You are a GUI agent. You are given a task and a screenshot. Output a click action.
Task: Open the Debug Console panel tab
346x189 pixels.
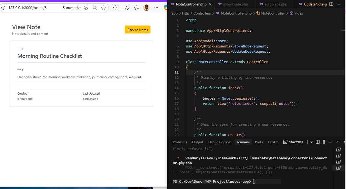click(x=220, y=142)
